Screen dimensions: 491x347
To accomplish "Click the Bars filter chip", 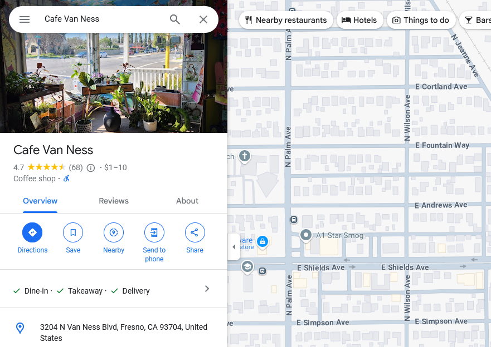I will point(476,20).
